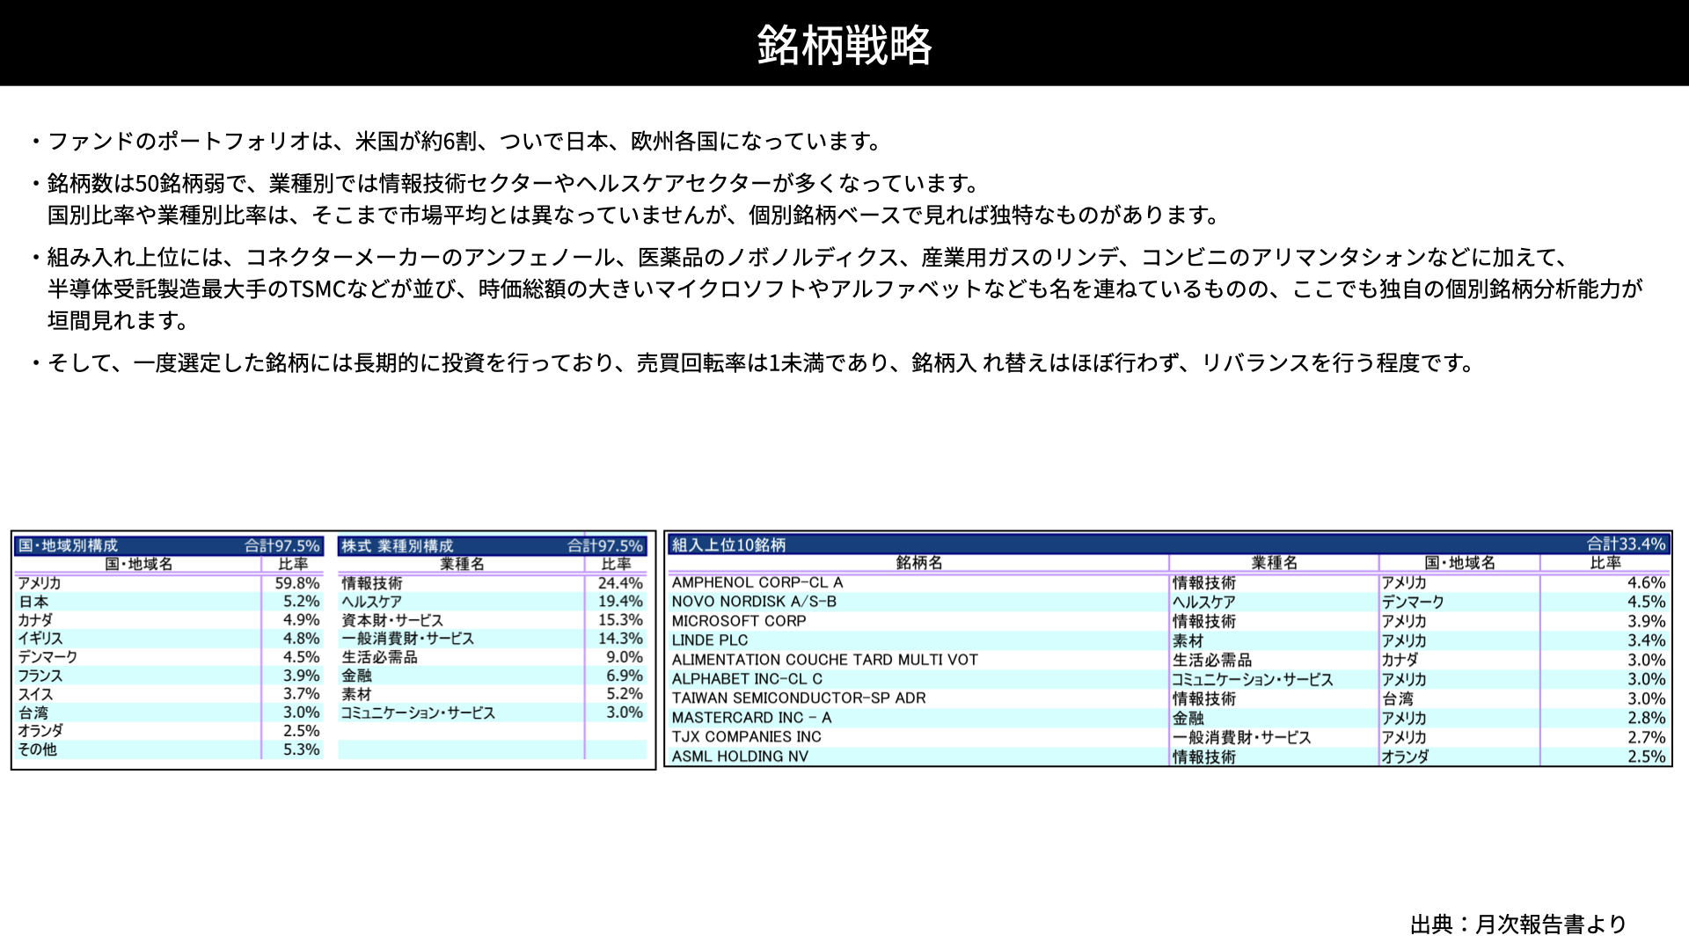Click the スイス row label

pos(35,694)
